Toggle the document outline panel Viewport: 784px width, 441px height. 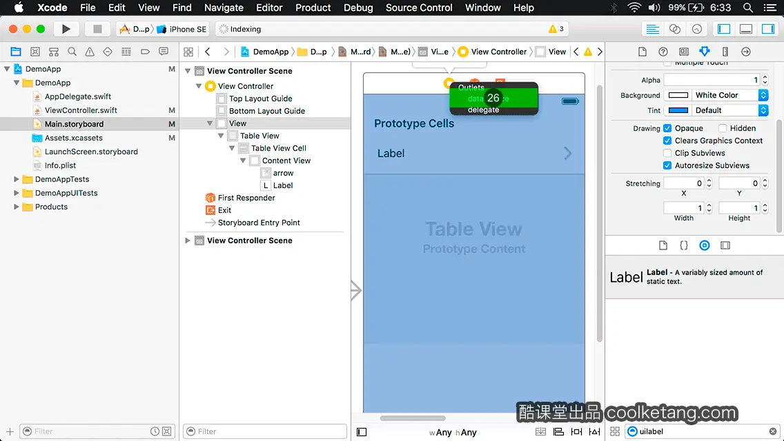[x=362, y=432]
